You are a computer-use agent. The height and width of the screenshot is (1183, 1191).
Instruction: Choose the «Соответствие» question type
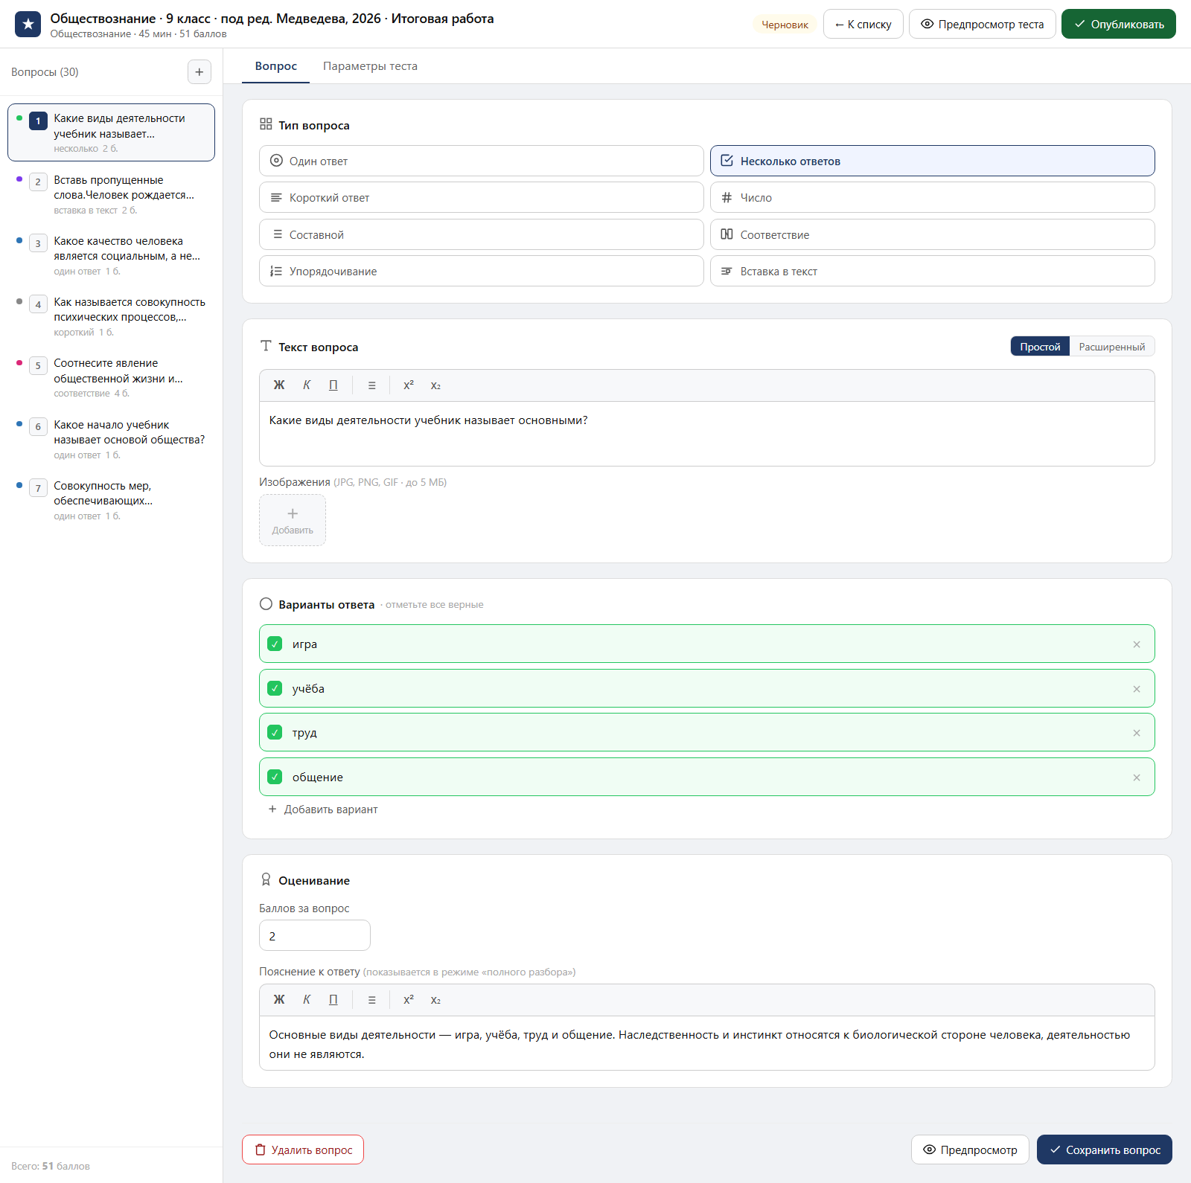coord(932,234)
